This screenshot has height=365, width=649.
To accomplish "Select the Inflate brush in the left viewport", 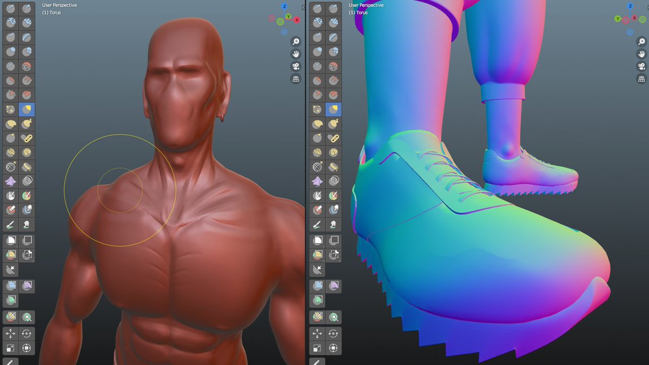I will 10,52.
